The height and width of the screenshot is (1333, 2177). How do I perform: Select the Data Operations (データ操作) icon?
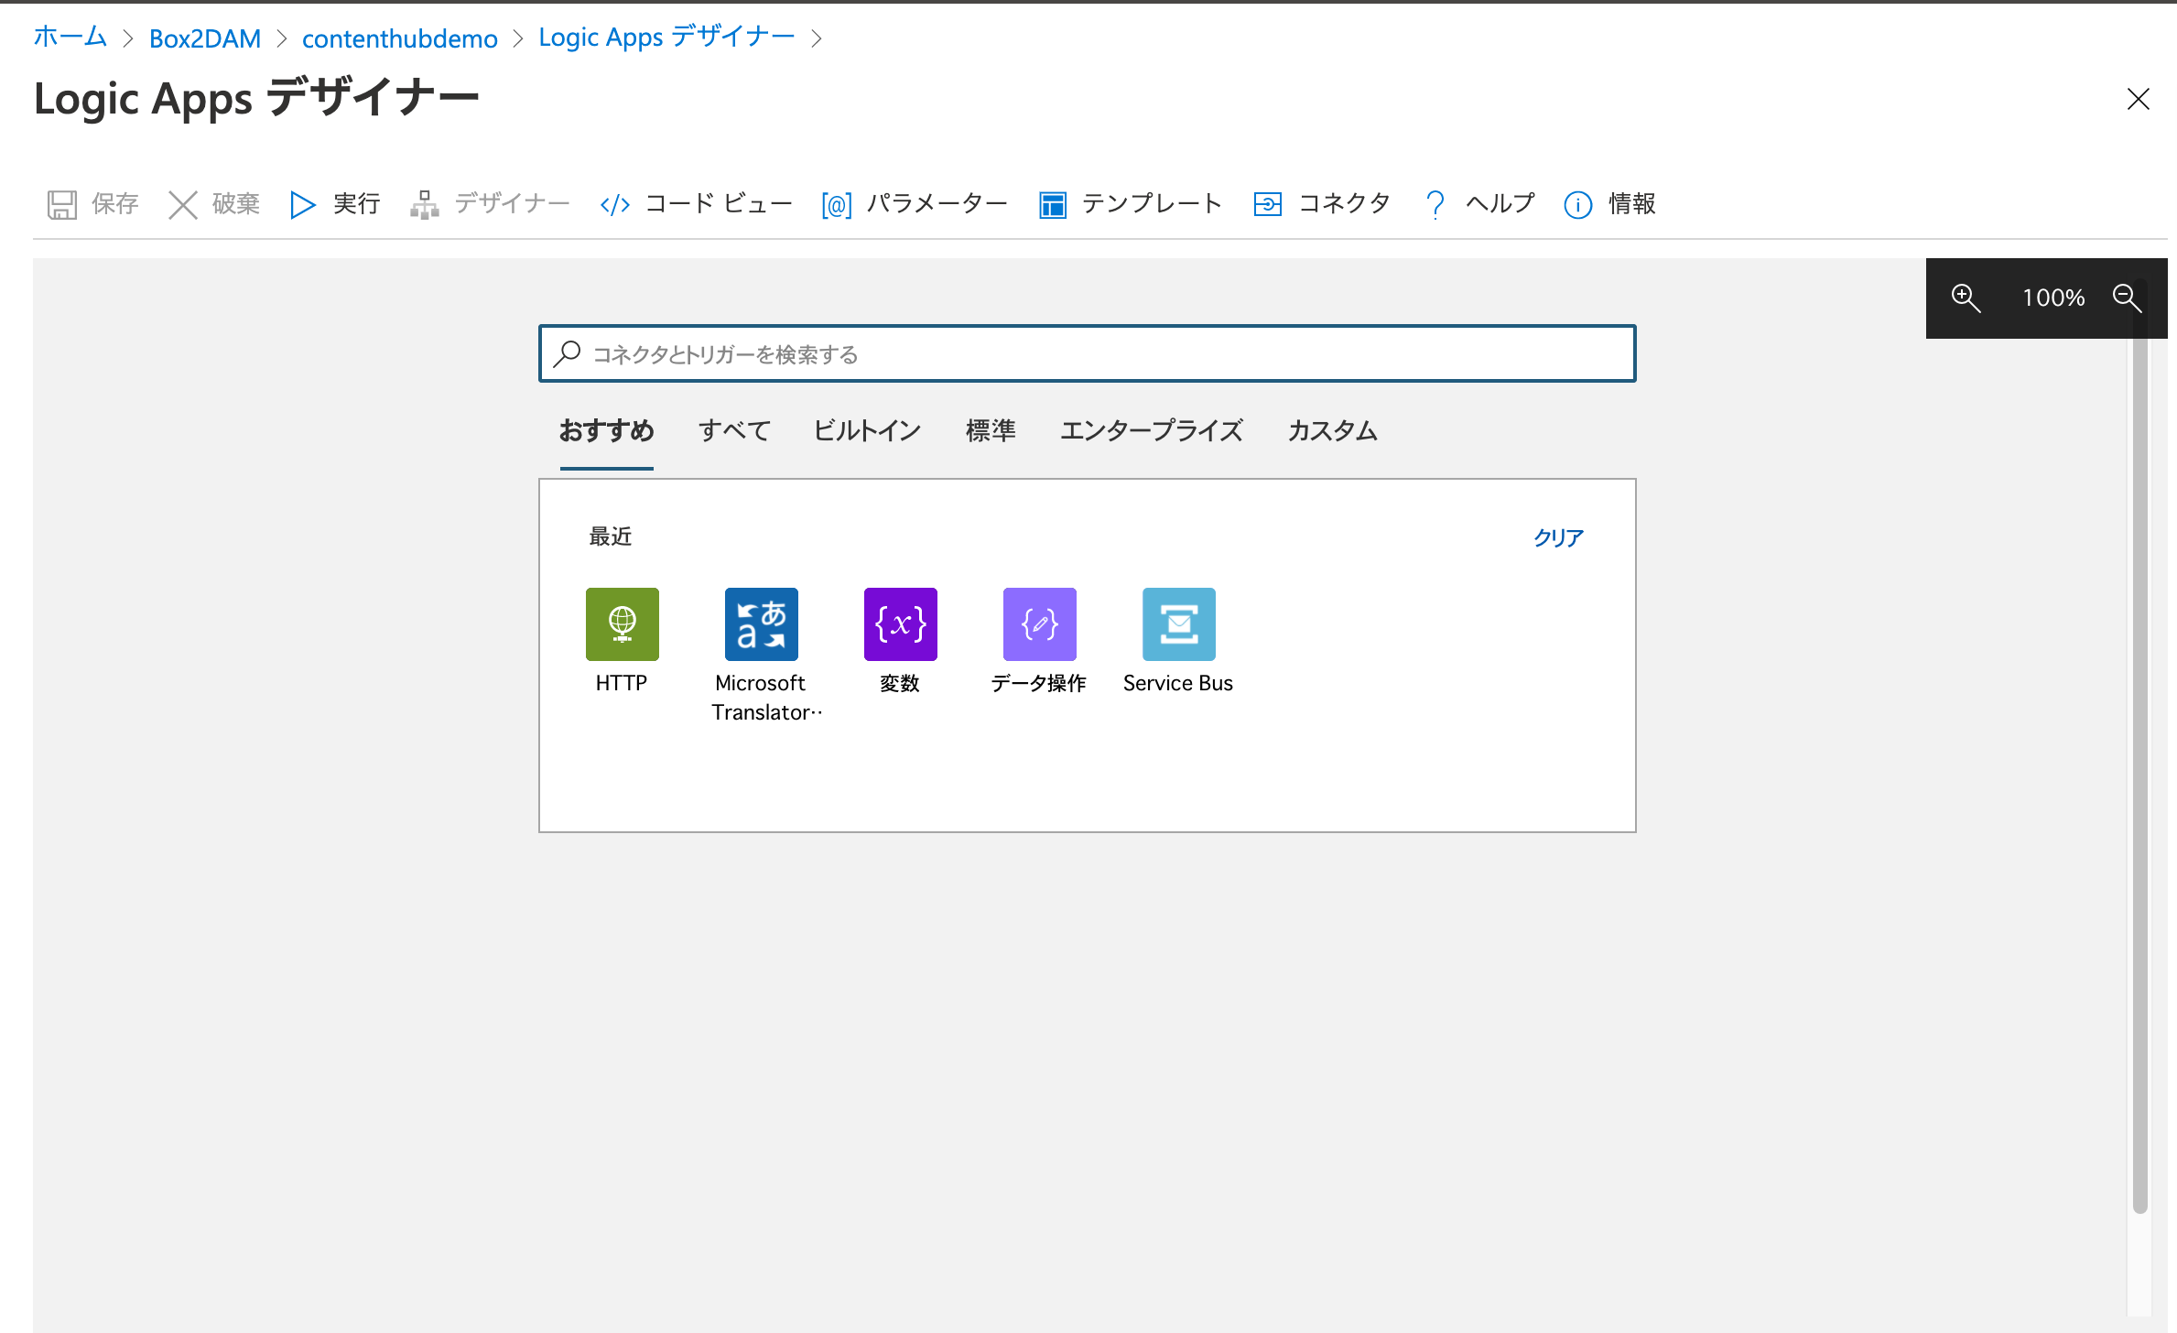pos(1040,624)
